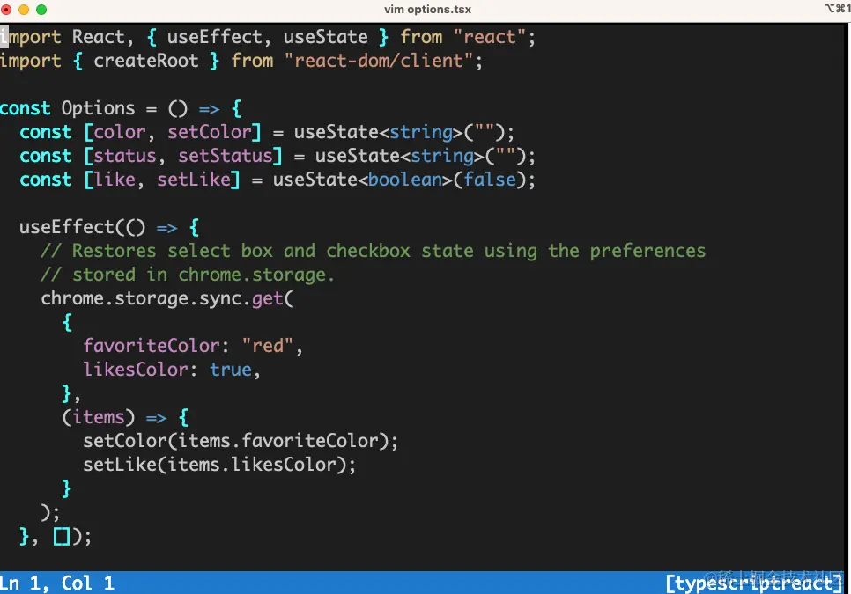
Task: Click 'useState' in the React import line
Action: click(x=326, y=37)
